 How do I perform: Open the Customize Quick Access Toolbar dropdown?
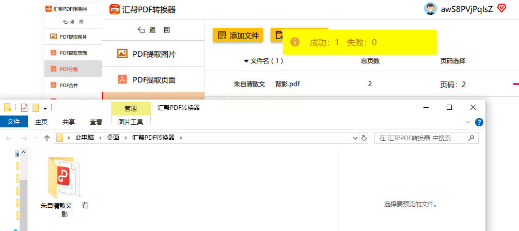click(x=45, y=108)
